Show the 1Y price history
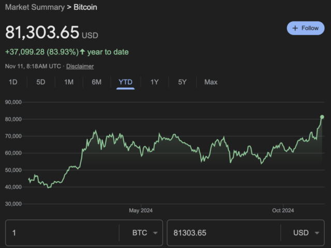The width and height of the screenshot is (331, 248). 154,82
